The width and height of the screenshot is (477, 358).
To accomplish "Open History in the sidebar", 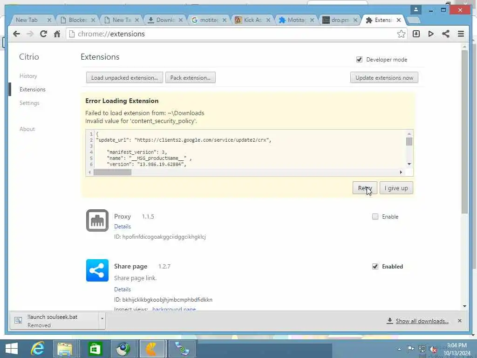I will [x=28, y=76].
